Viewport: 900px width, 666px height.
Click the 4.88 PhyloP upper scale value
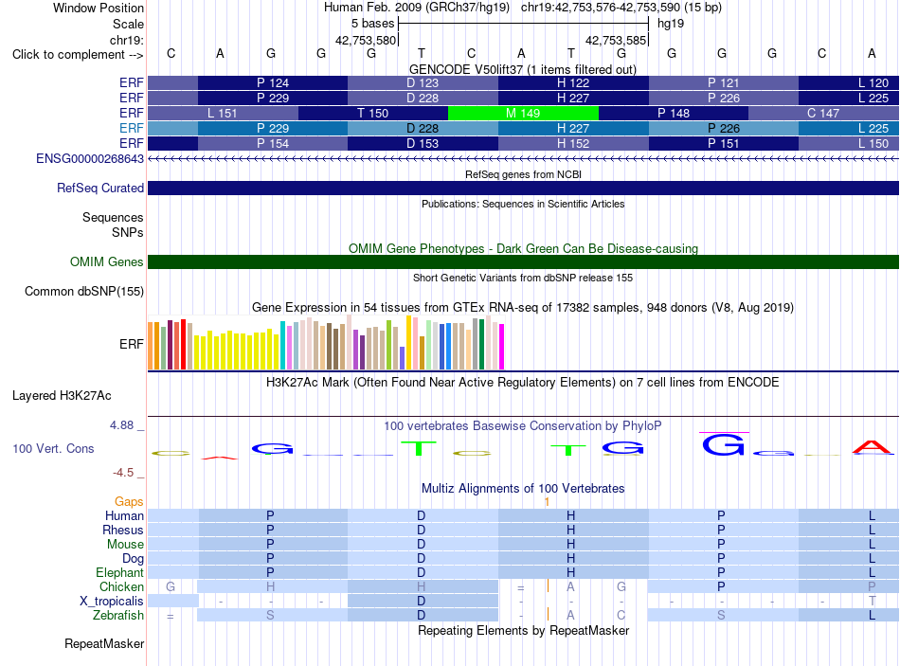[121, 425]
